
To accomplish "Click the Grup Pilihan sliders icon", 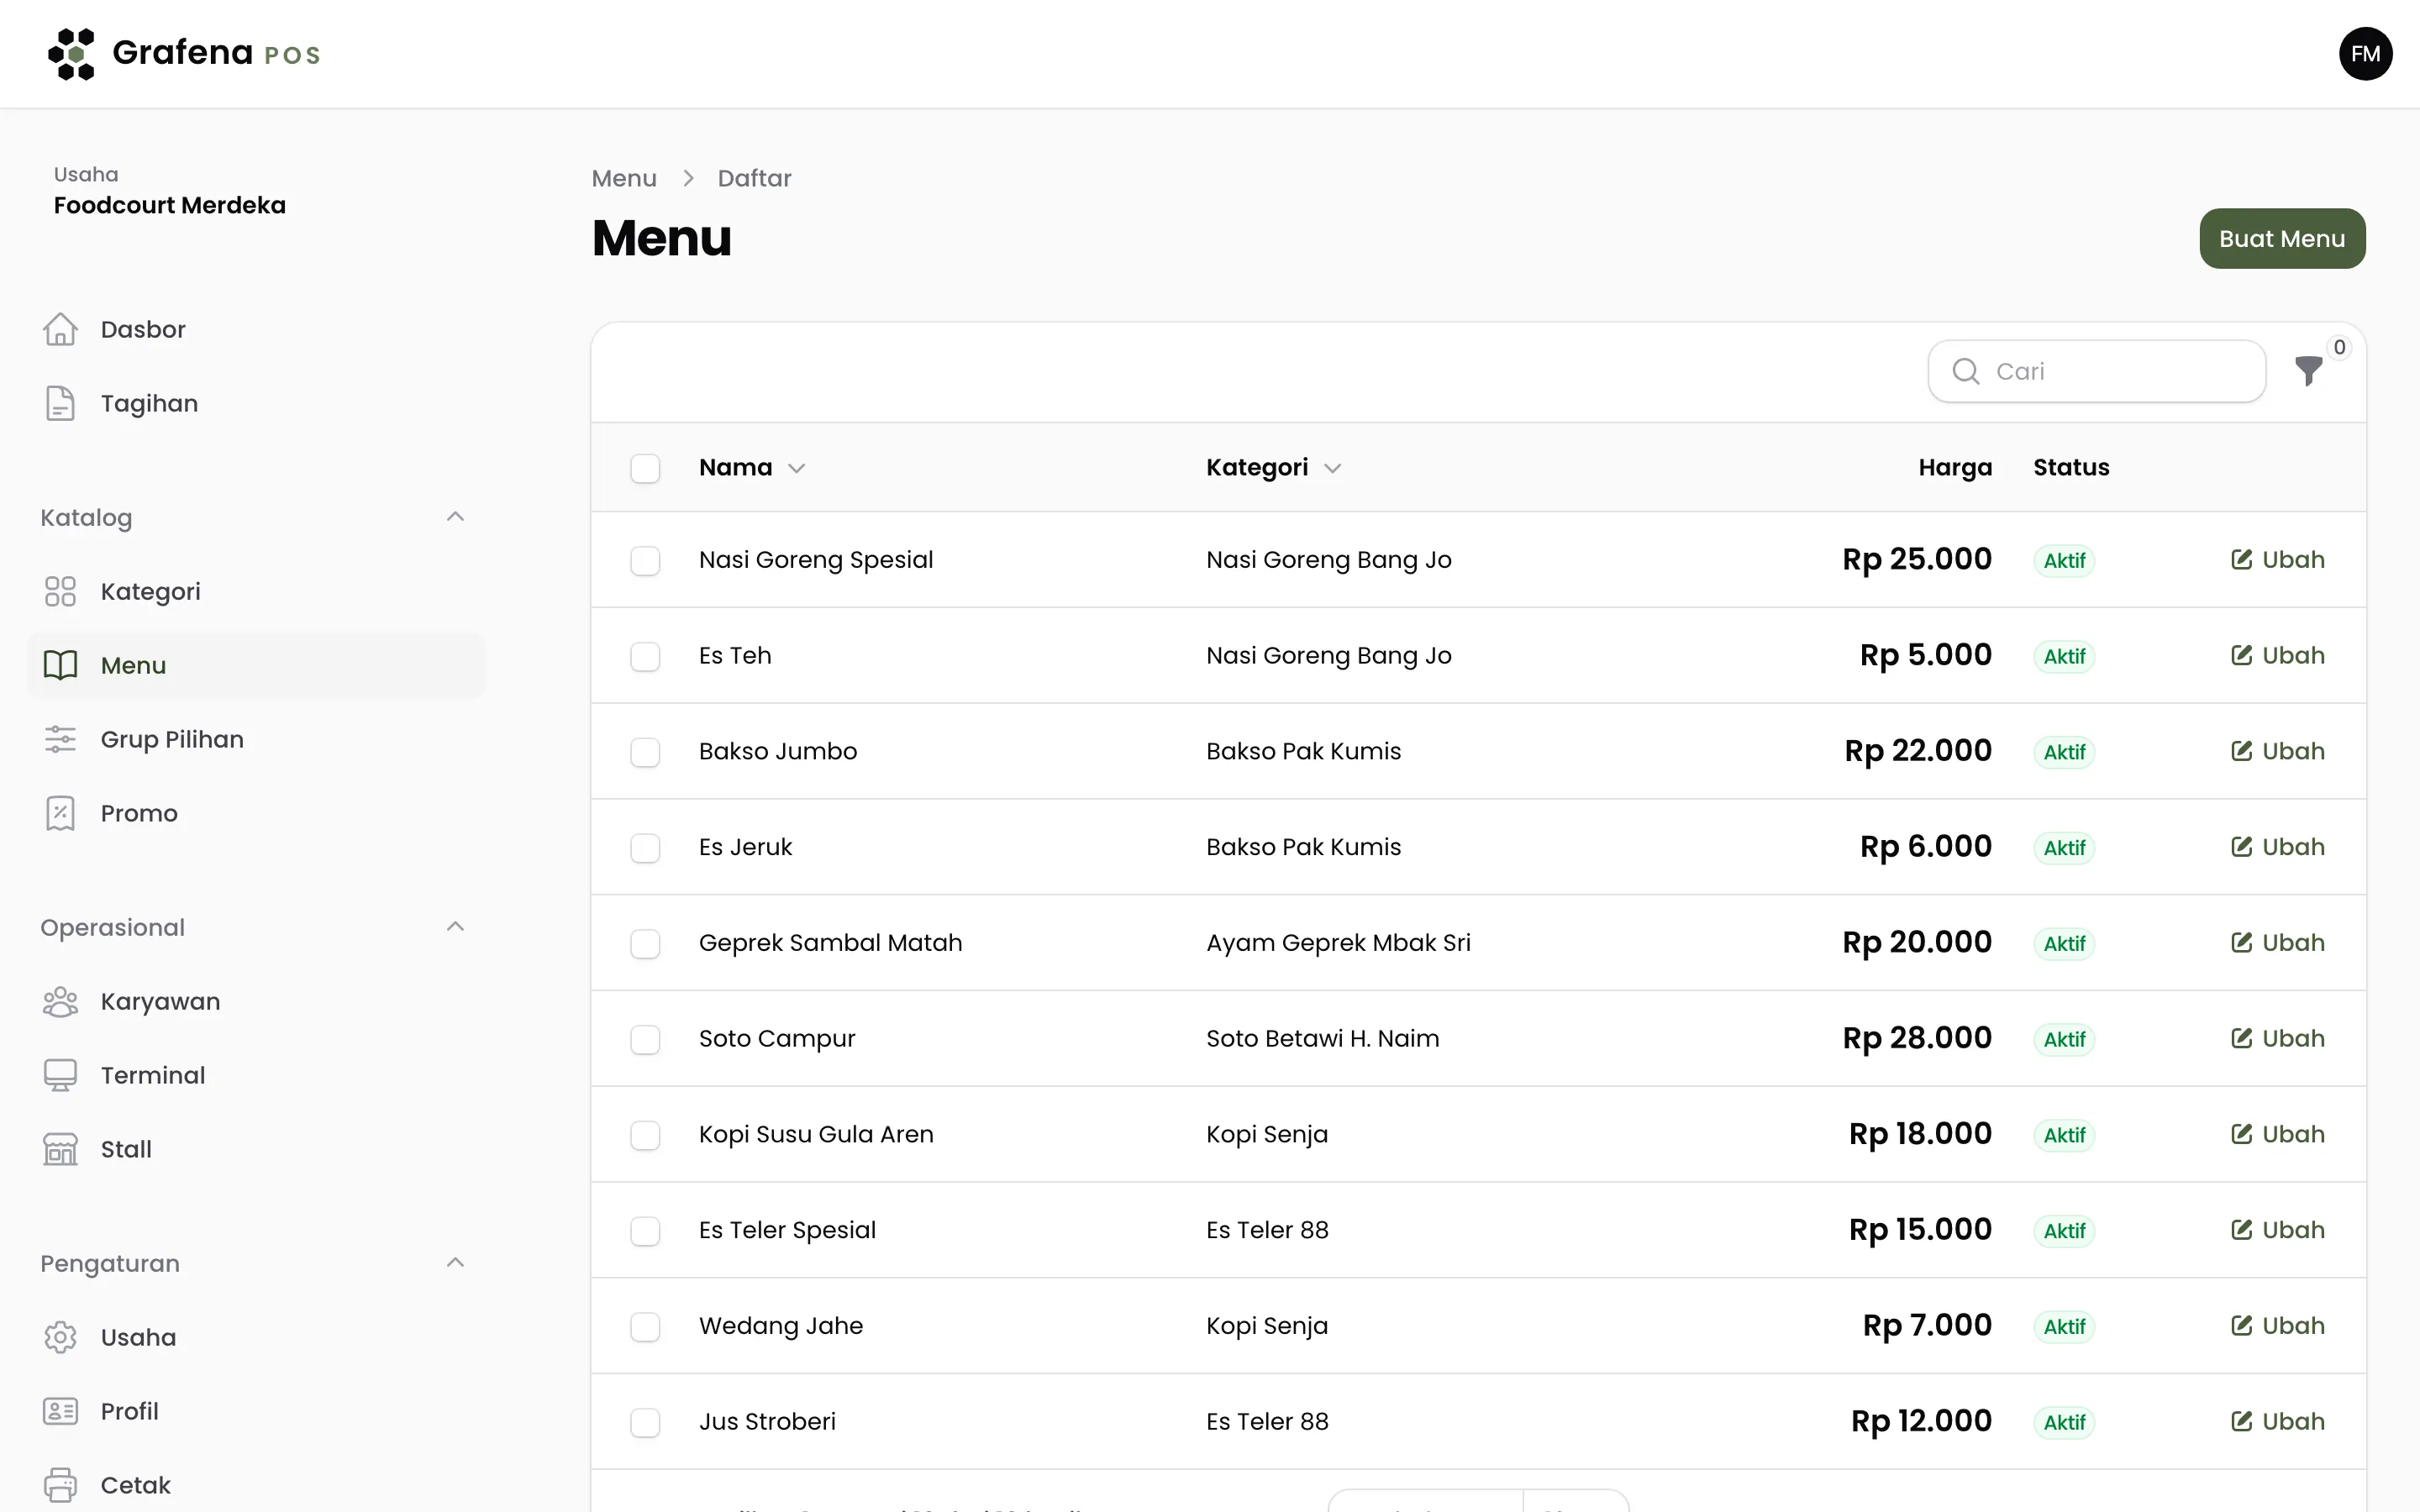I will click(60, 739).
